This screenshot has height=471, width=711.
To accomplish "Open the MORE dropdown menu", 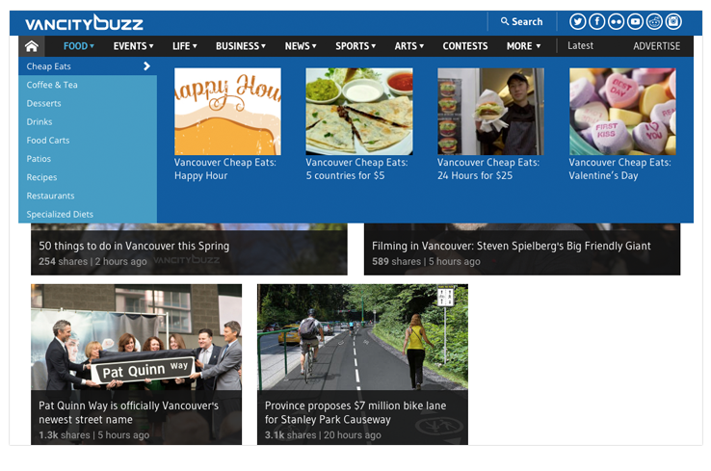I will 524,46.
